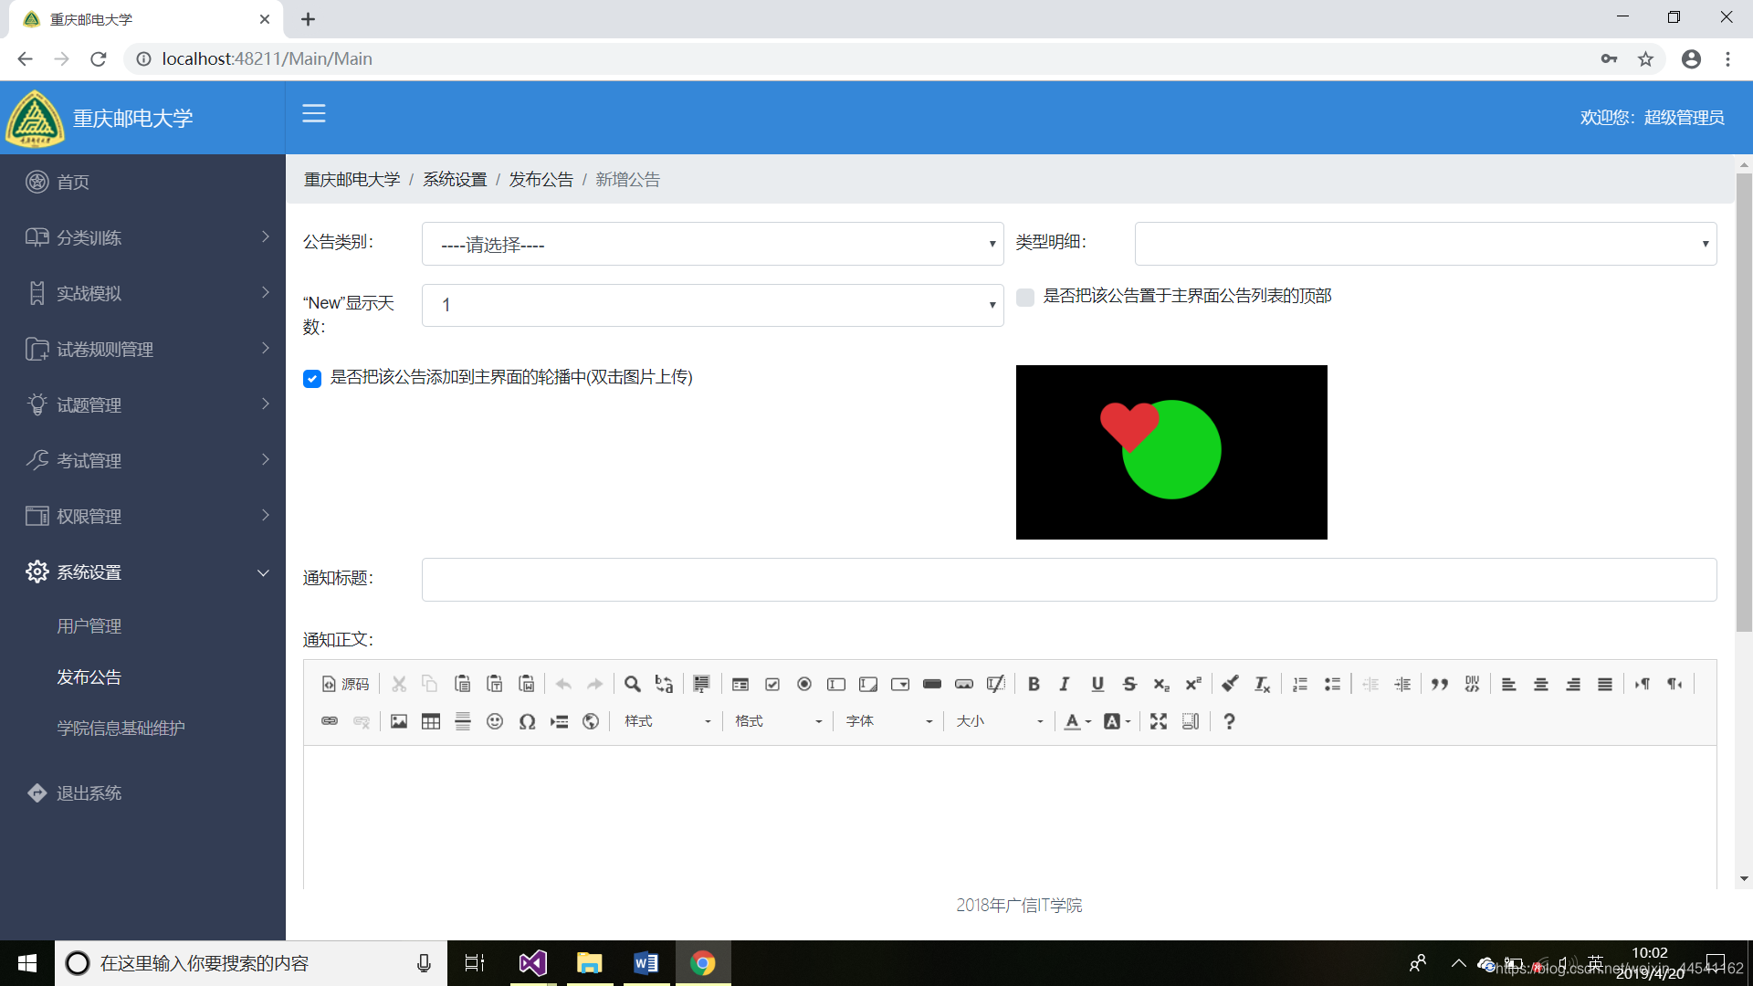Click the insert table icon
1753x986 pixels.
(x=431, y=721)
